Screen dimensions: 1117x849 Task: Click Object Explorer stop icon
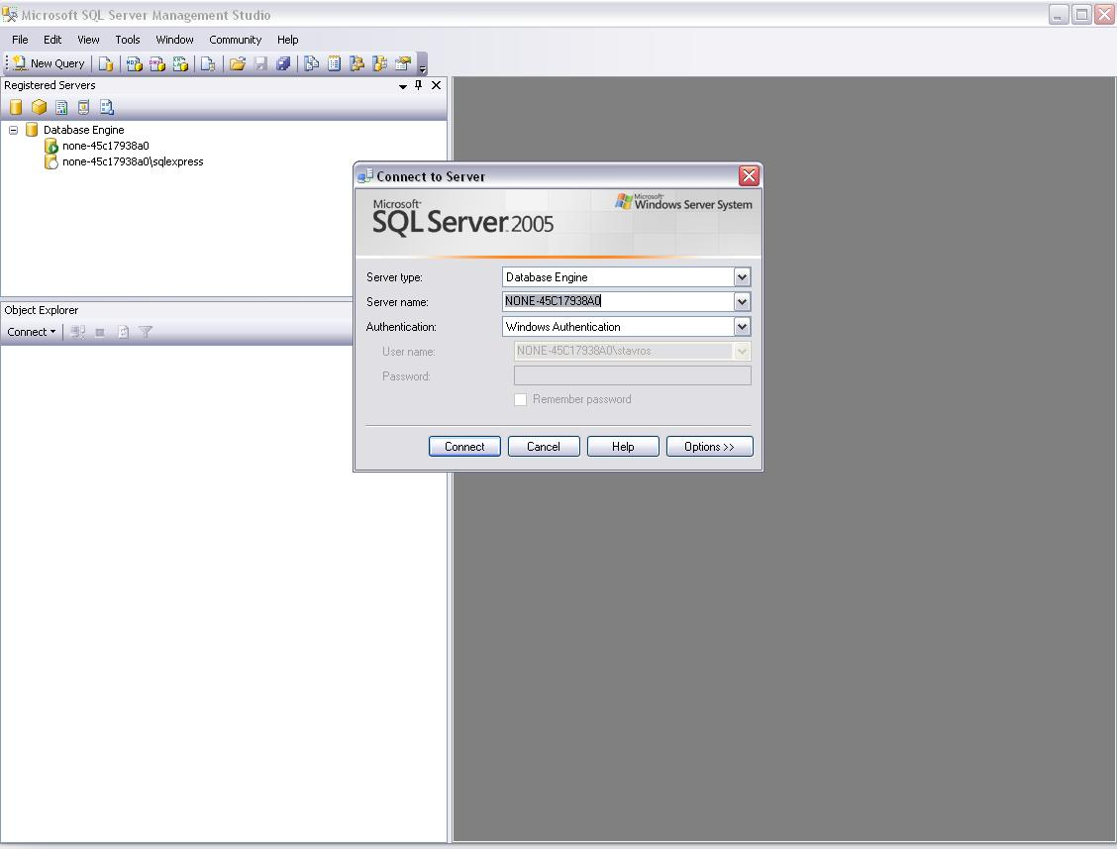(x=100, y=332)
